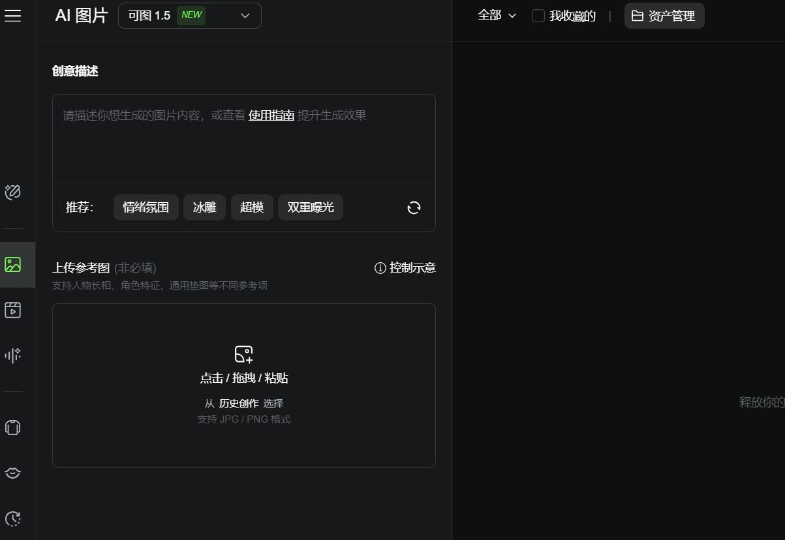
Task: Select the audio waveform tool in sidebar
Action: point(13,355)
